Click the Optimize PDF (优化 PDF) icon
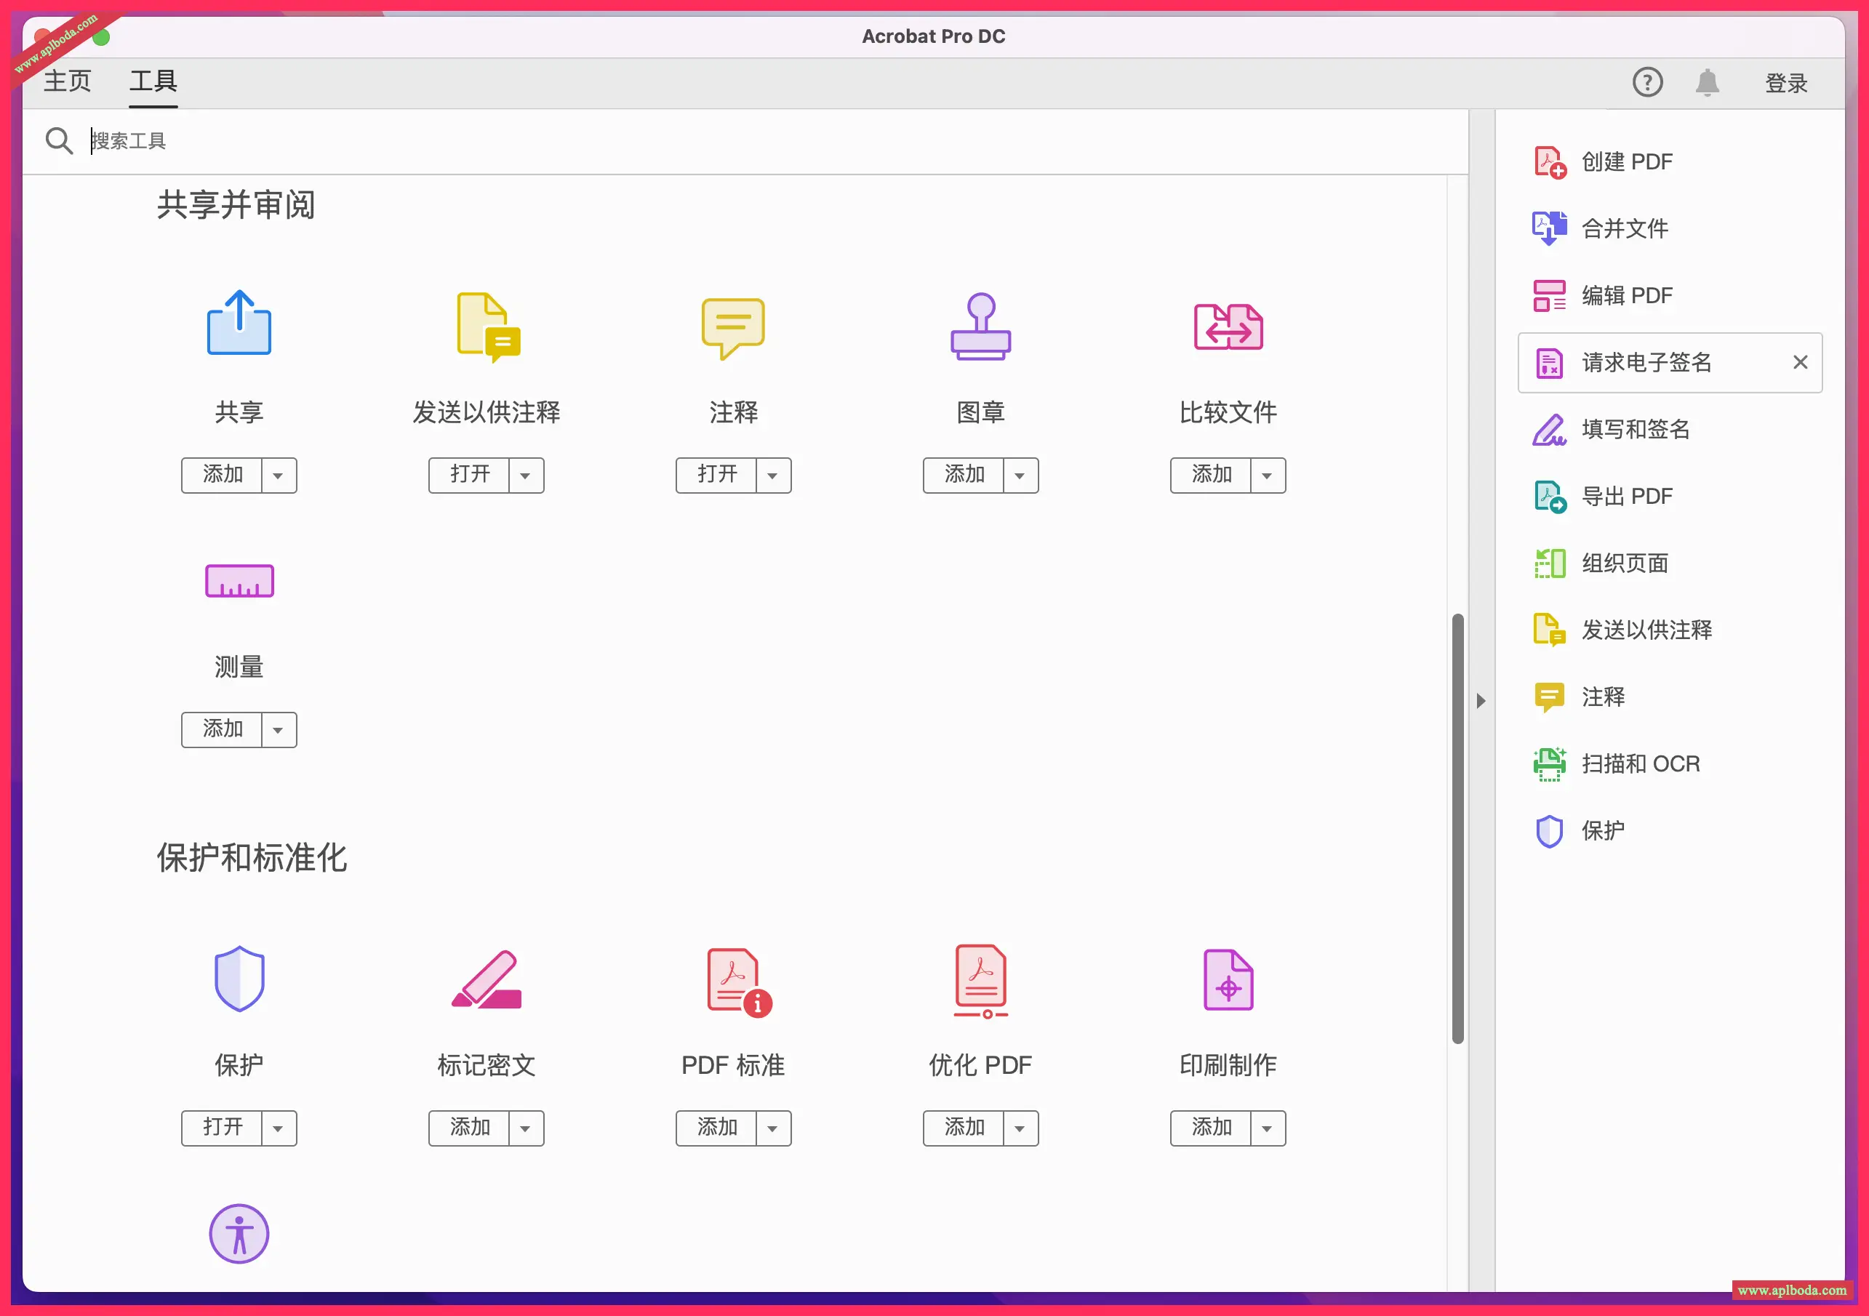Viewport: 1869px width, 1316px height. 980,981
